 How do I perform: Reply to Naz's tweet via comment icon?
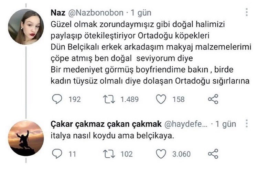coord(57,99)
